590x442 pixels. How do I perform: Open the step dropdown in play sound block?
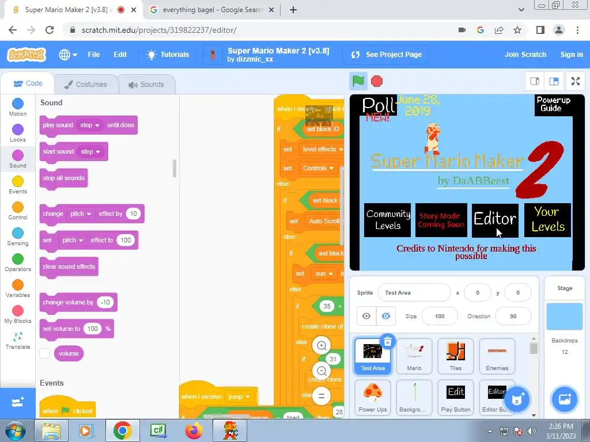(x=89, y=125)
